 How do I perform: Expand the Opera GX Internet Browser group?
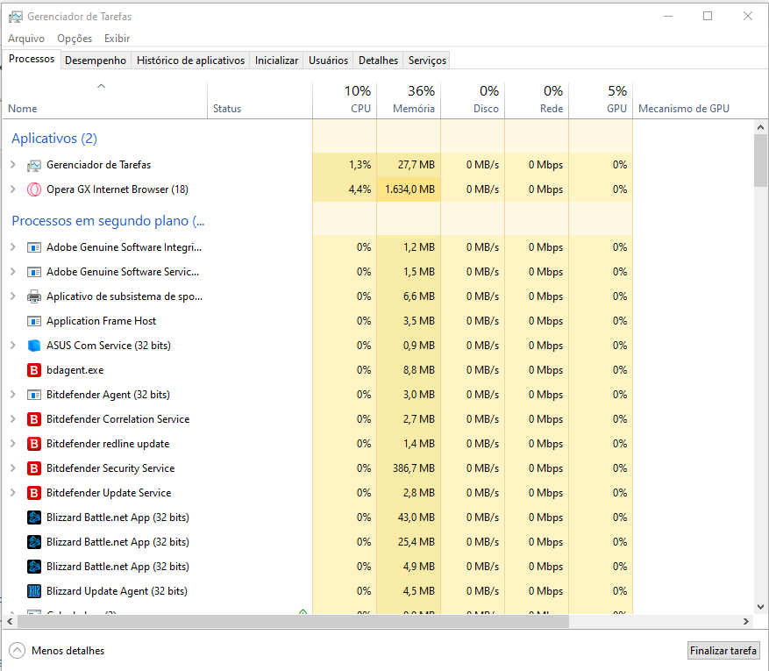click(13, 189)
